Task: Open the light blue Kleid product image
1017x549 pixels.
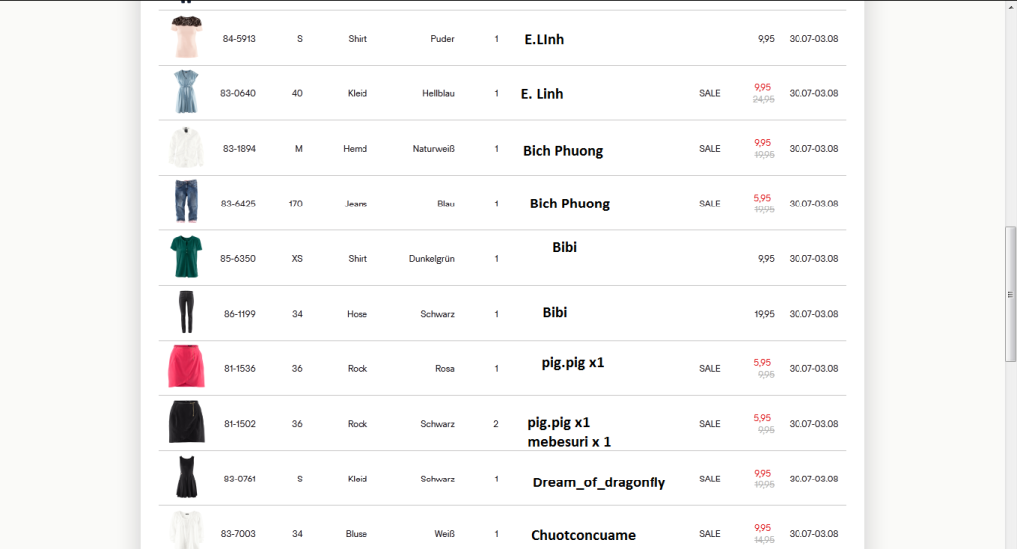Action: click(186, 92)
